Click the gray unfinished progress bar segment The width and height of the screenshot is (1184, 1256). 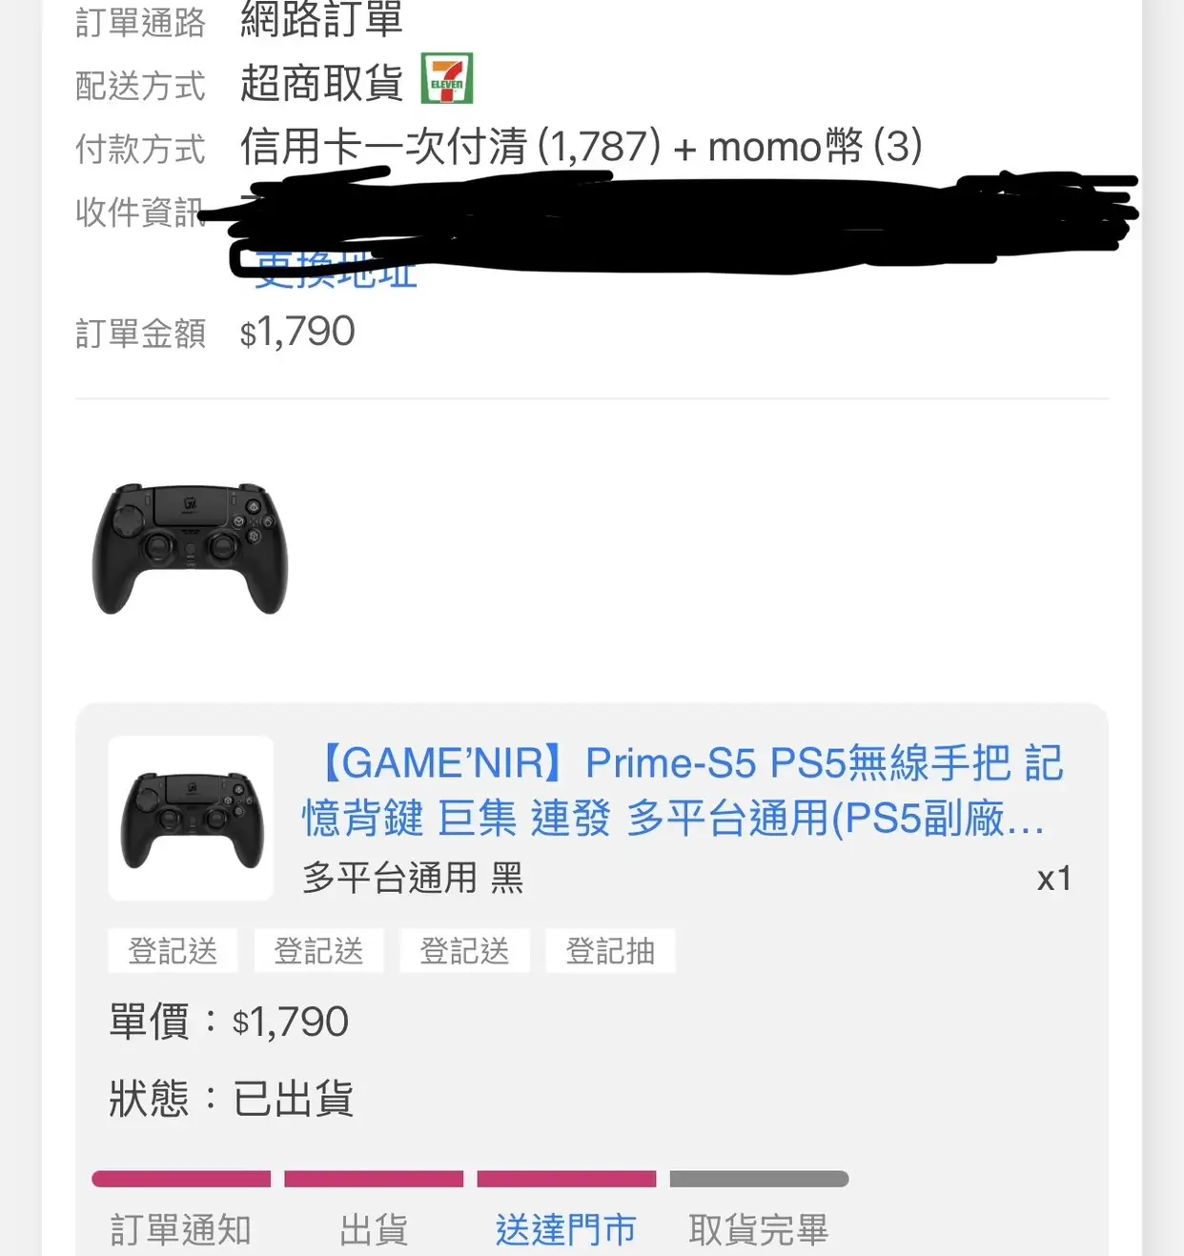[x=759, y=1179]
